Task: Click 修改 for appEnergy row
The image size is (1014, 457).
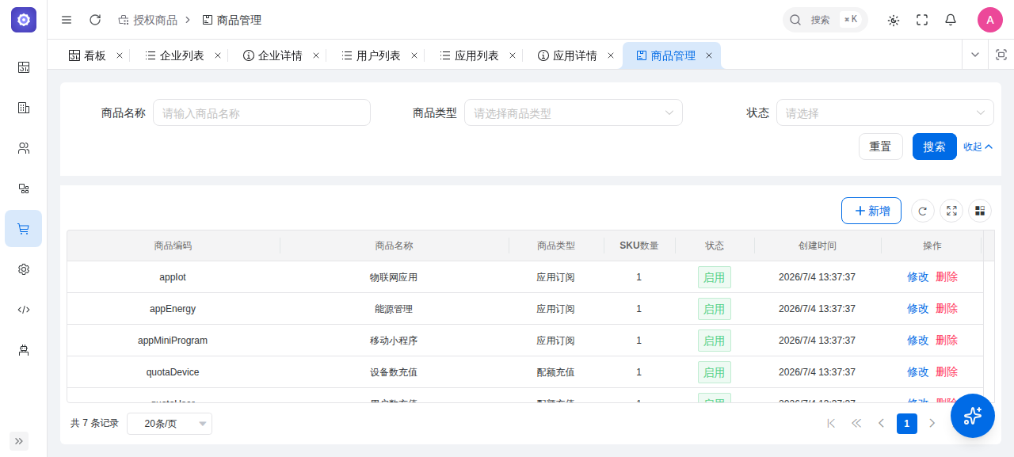Action: (x=918, y=309)
